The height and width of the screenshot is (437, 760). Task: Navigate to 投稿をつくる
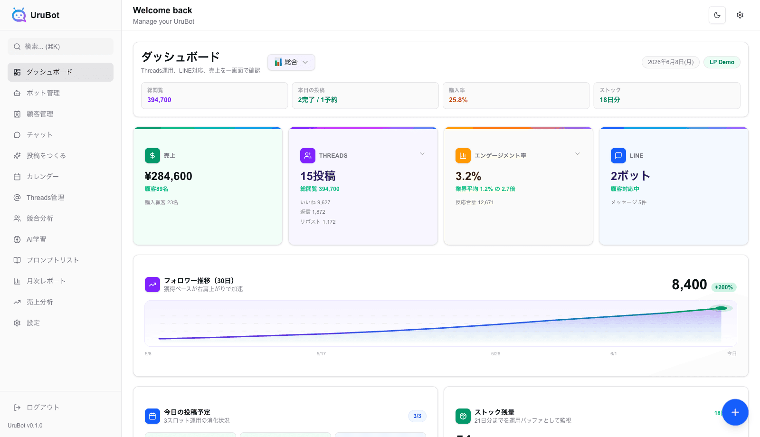click(60, 156)
